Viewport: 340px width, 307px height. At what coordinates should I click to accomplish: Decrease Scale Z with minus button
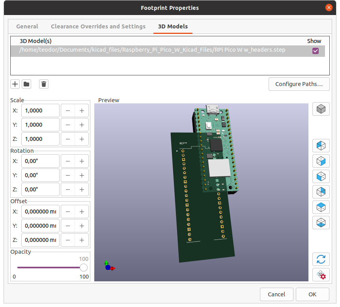point(68,139)
